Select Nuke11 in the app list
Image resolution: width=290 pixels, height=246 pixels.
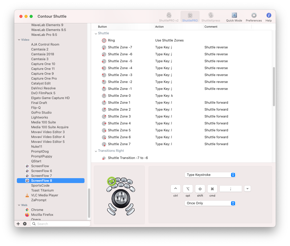(x=37, y=147)
